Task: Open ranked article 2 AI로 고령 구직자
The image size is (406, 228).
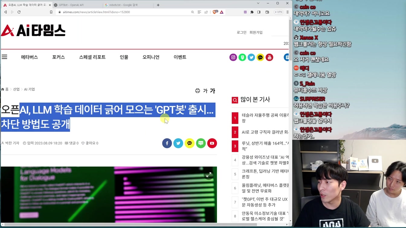Action: (265, 132)
